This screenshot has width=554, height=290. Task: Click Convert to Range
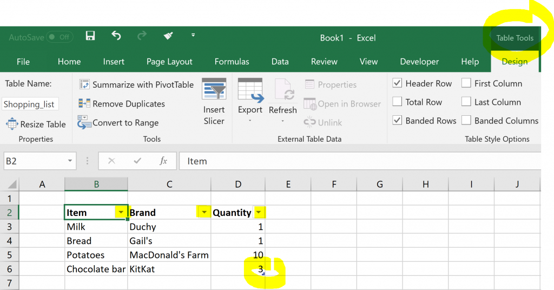118,123
